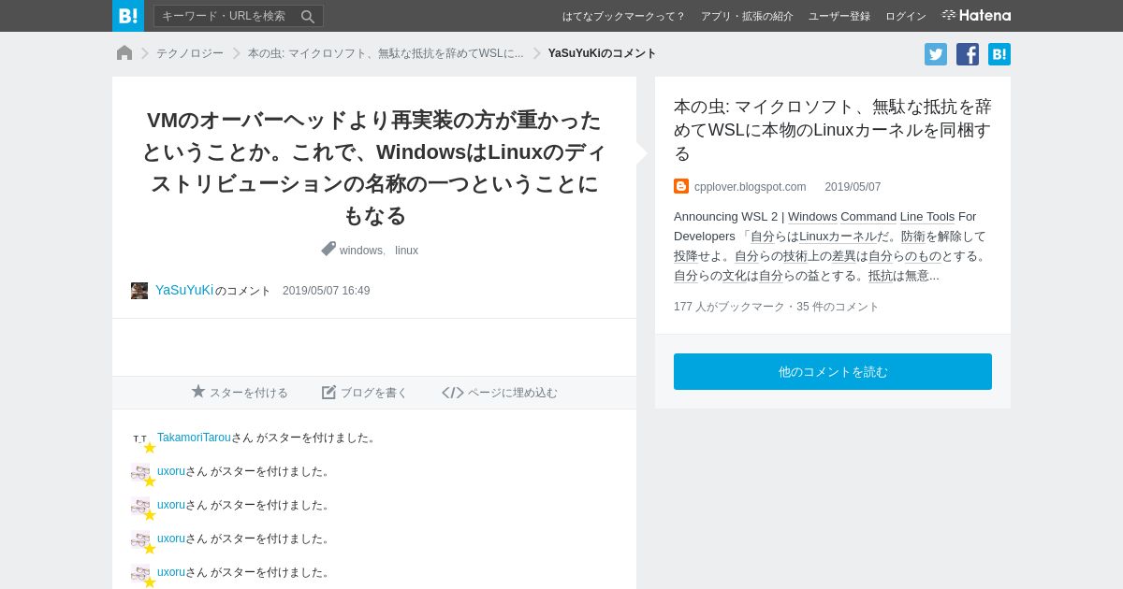Open cpplover.blogspot.com site link
This screenshot has height=589, width=1123.
click(x=750, y=187)
